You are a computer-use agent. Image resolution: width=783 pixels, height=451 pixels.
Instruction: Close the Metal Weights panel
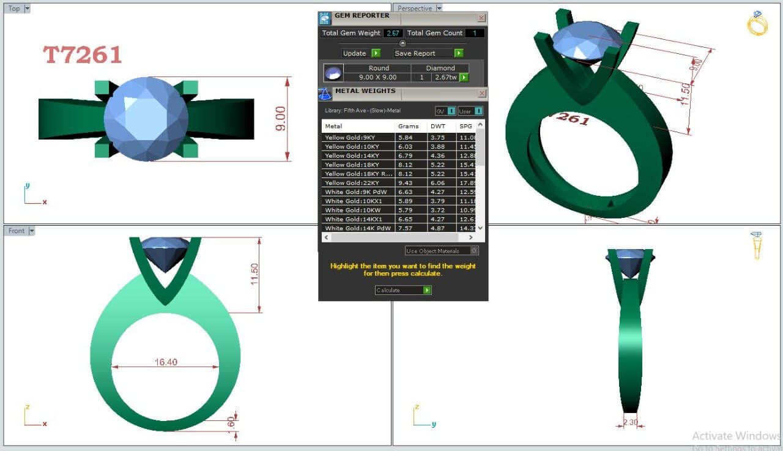[481, 94]
